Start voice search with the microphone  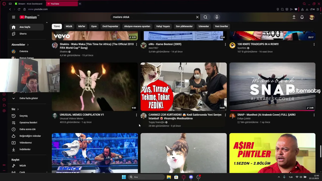tap(217, 17)
